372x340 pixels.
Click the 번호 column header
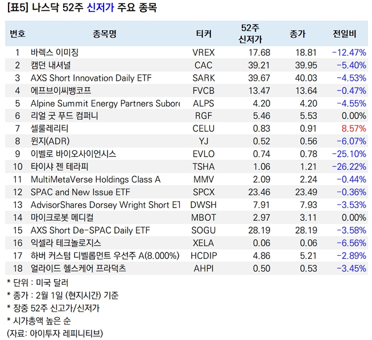point(18,34)
